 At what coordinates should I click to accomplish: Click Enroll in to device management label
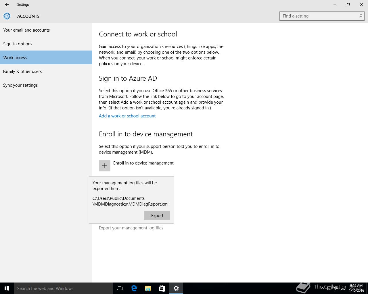click(143, 163)
